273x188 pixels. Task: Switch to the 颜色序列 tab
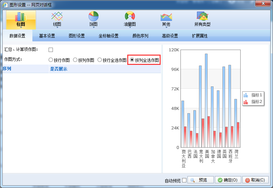coord(140,36)
